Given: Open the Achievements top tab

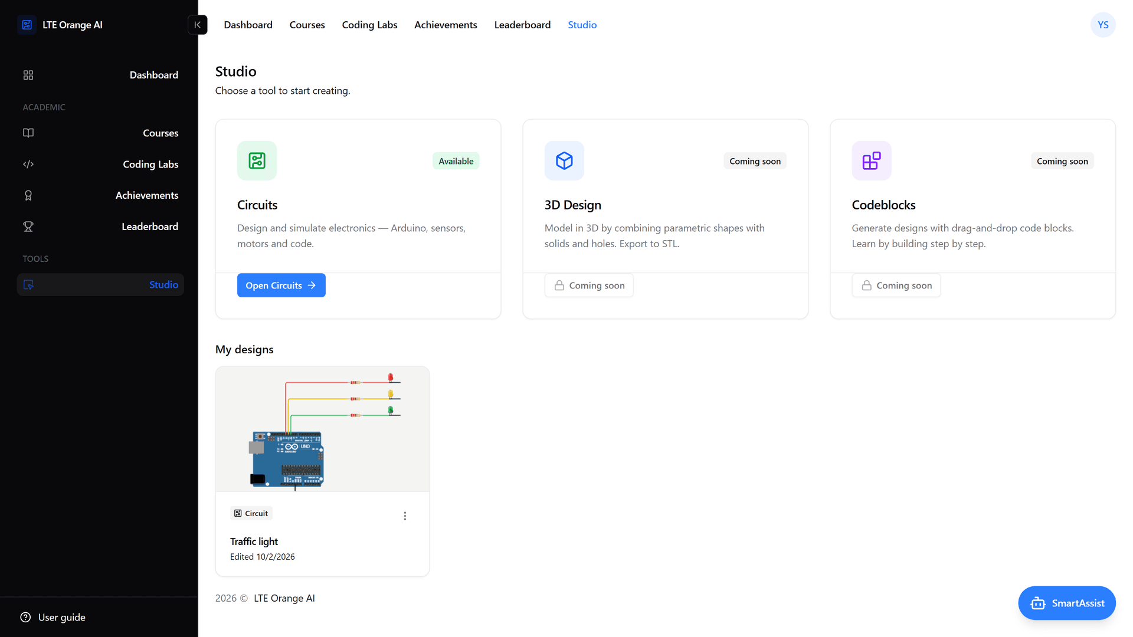Looking at the screenshot, I should 446,25.
